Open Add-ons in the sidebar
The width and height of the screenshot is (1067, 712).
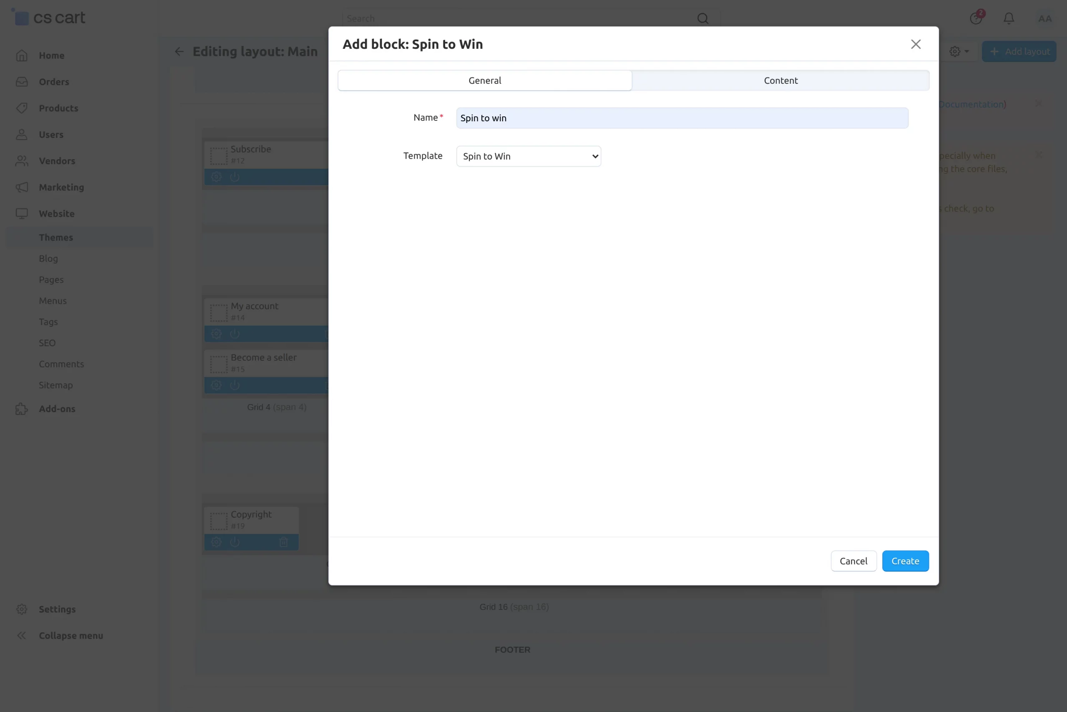click(57, 409)
